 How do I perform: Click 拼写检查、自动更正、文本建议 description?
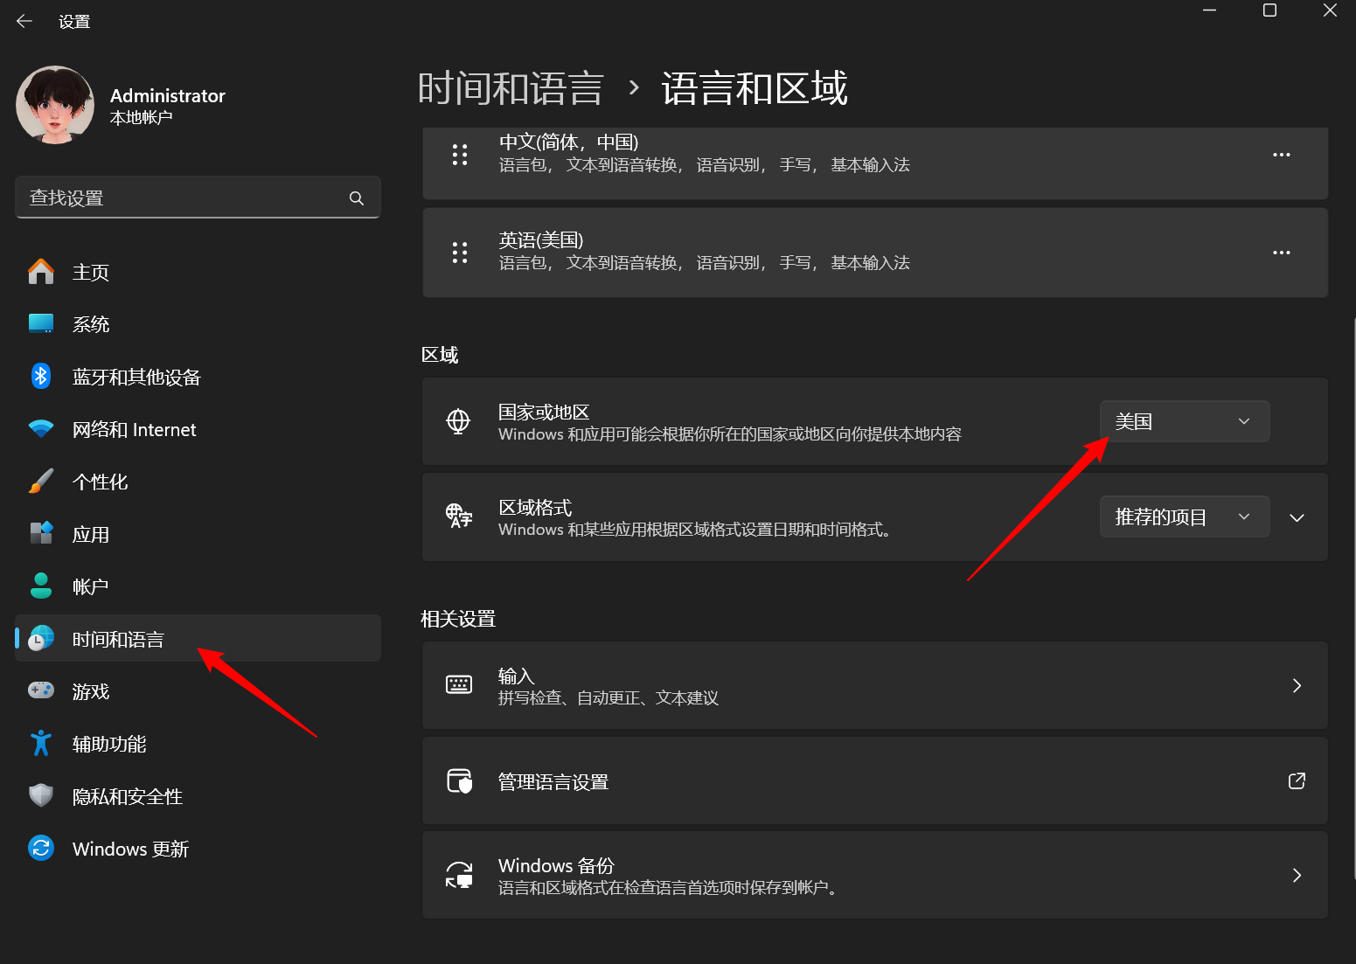(608, 697)
